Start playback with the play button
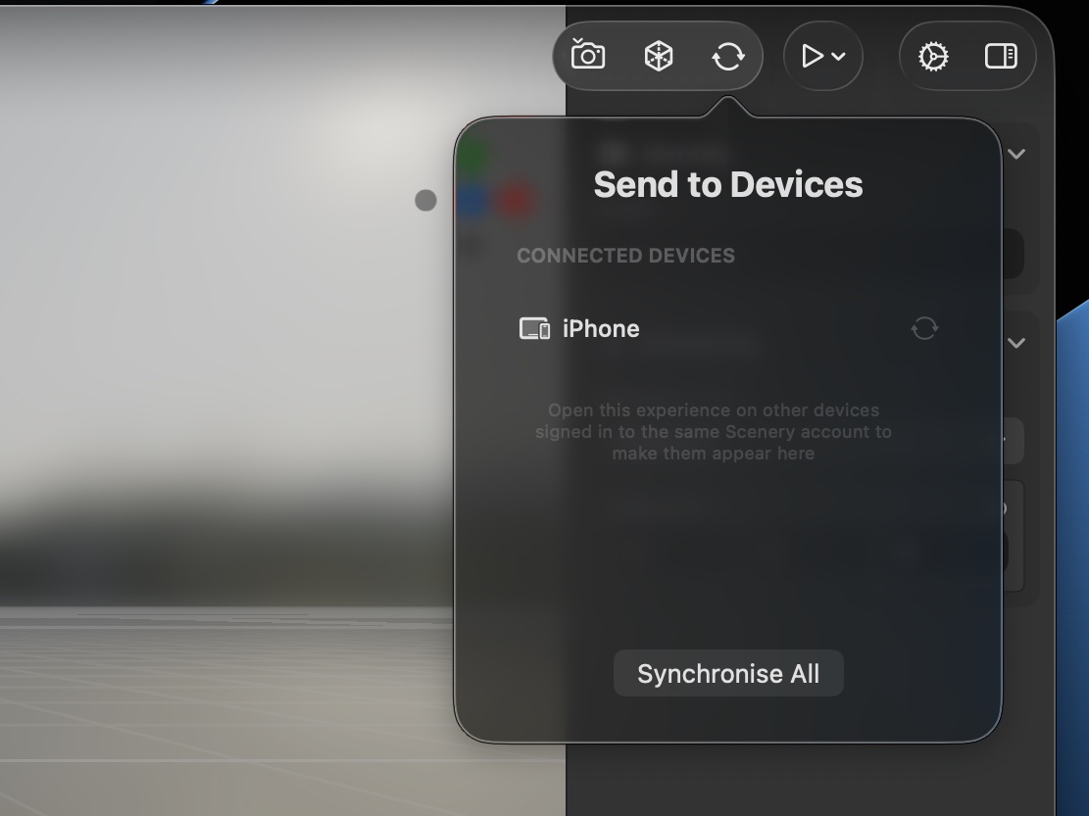The width and height of the screenshot is (1089, 816). [812, 56]
